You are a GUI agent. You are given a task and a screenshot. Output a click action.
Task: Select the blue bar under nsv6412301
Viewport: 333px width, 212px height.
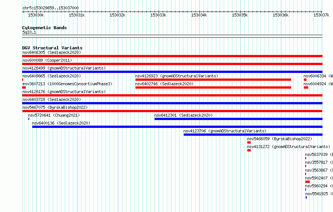coord(238,119)
